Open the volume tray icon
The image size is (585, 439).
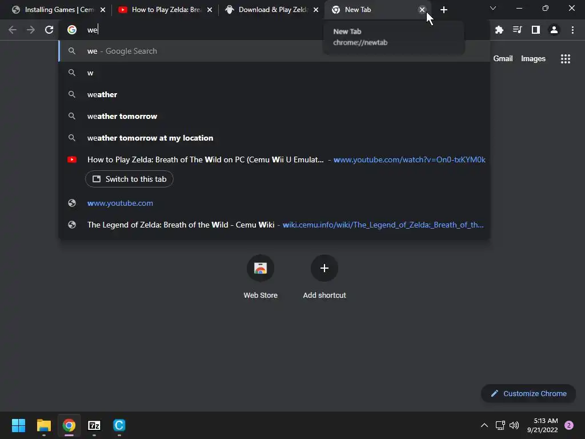click(514, 425)
